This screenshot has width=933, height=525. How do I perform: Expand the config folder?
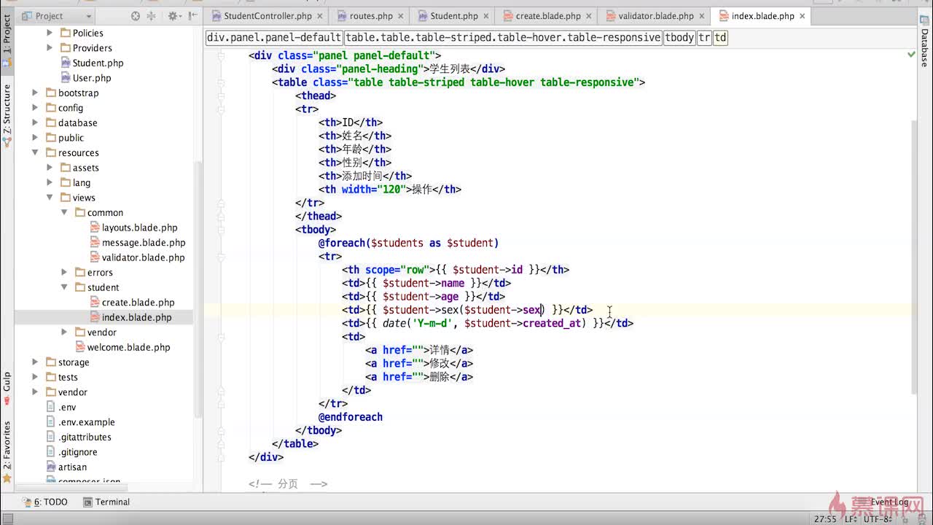pos(35,108)
